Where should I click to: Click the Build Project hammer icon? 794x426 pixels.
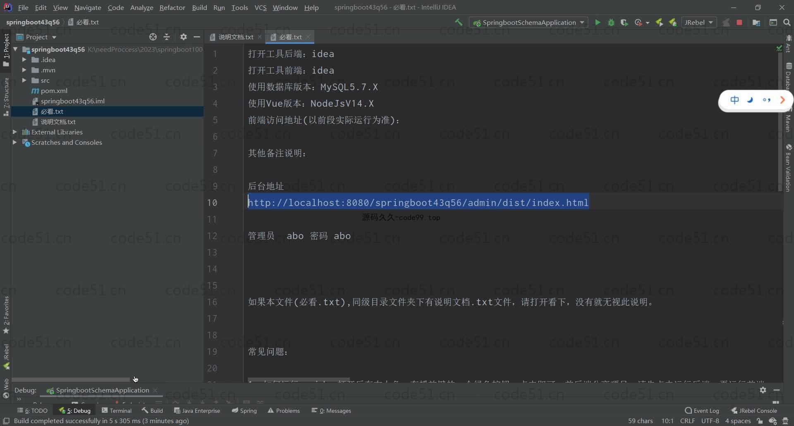coord(459,22)
